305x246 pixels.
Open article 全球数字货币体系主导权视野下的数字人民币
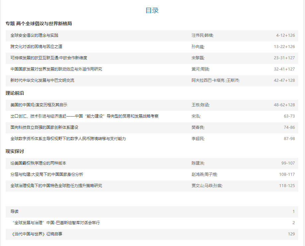tap(68, 139)
